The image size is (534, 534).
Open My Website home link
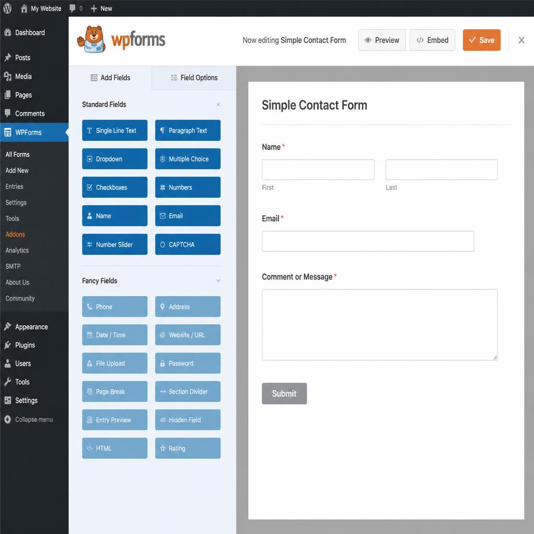coord(41,8)
